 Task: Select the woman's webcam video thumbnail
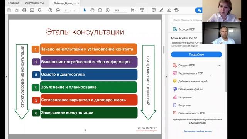[222, 11]
